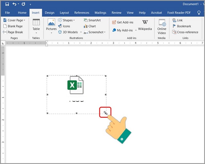The image size is (205, 164).
Task: Click the Get Add-ins button
Action: tap(123, 22)
